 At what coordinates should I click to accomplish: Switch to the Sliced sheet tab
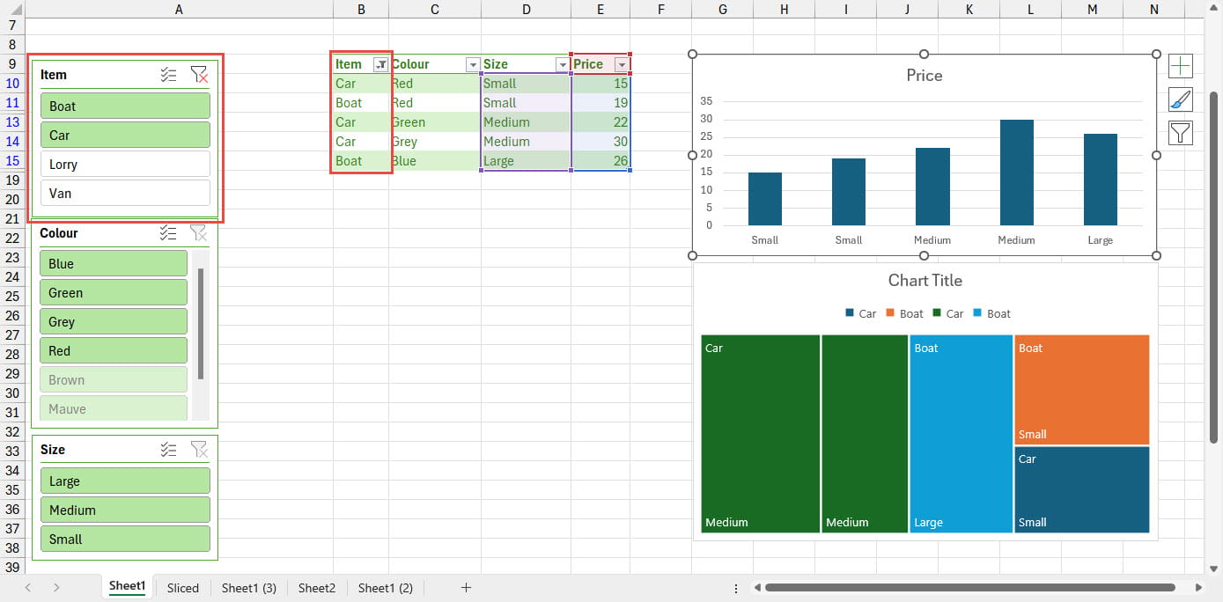(x=183, y=588)
